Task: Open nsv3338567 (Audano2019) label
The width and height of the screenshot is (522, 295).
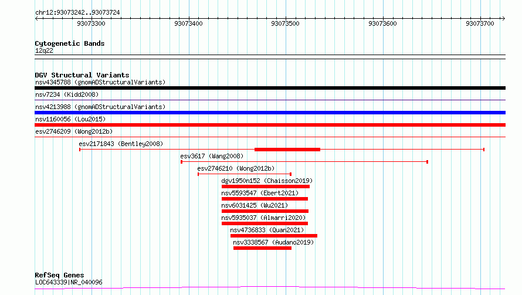Action: click(x=273, y=242)
